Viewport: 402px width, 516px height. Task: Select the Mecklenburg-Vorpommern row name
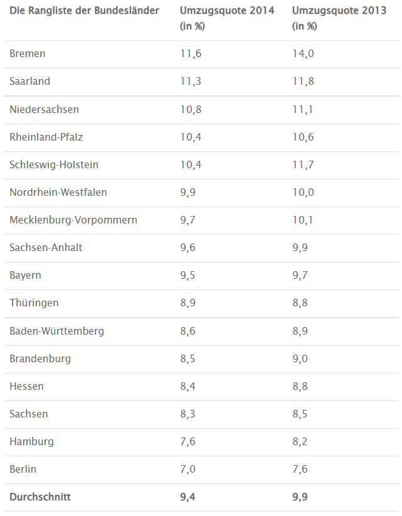coord(73,220)
